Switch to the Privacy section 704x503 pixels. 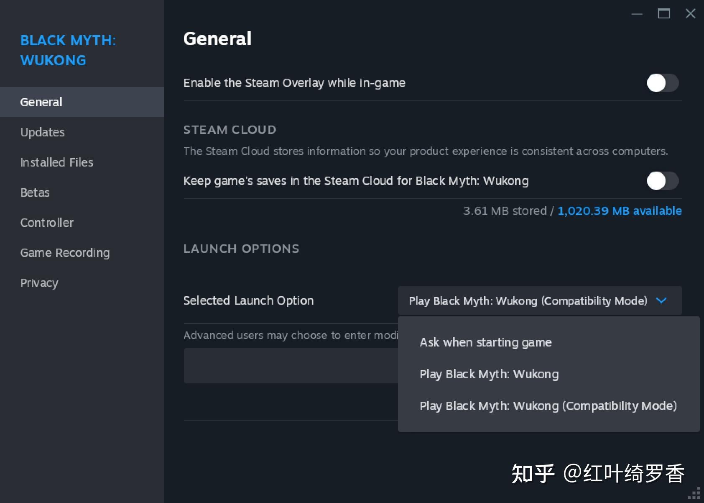(x=39, y=283)
